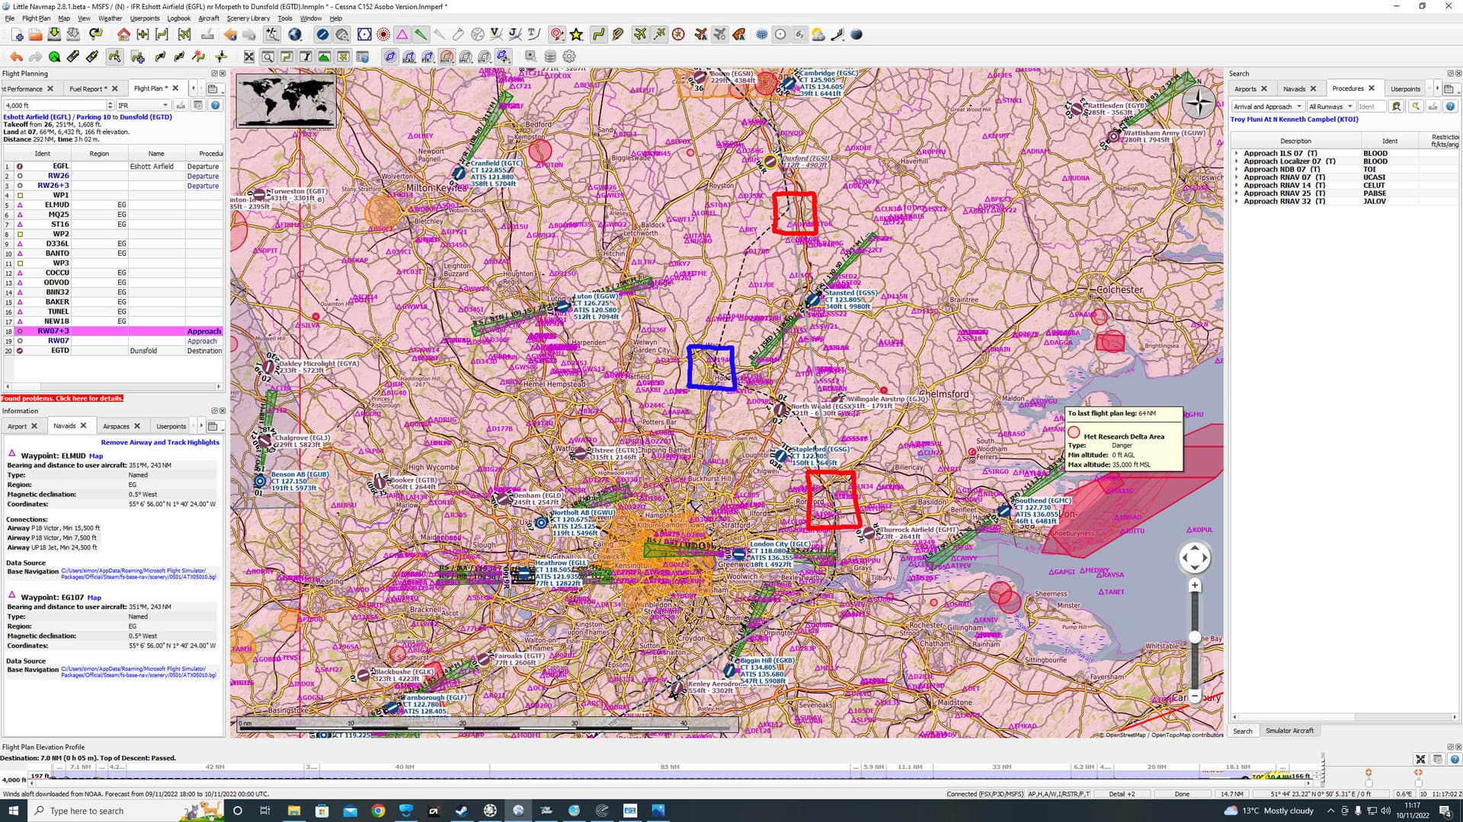Click the undo arrow in the toolbar

16,56
